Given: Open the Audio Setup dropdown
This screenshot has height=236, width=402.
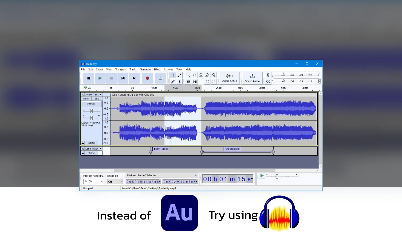Looking at the screenshot, I should point(229,78).
